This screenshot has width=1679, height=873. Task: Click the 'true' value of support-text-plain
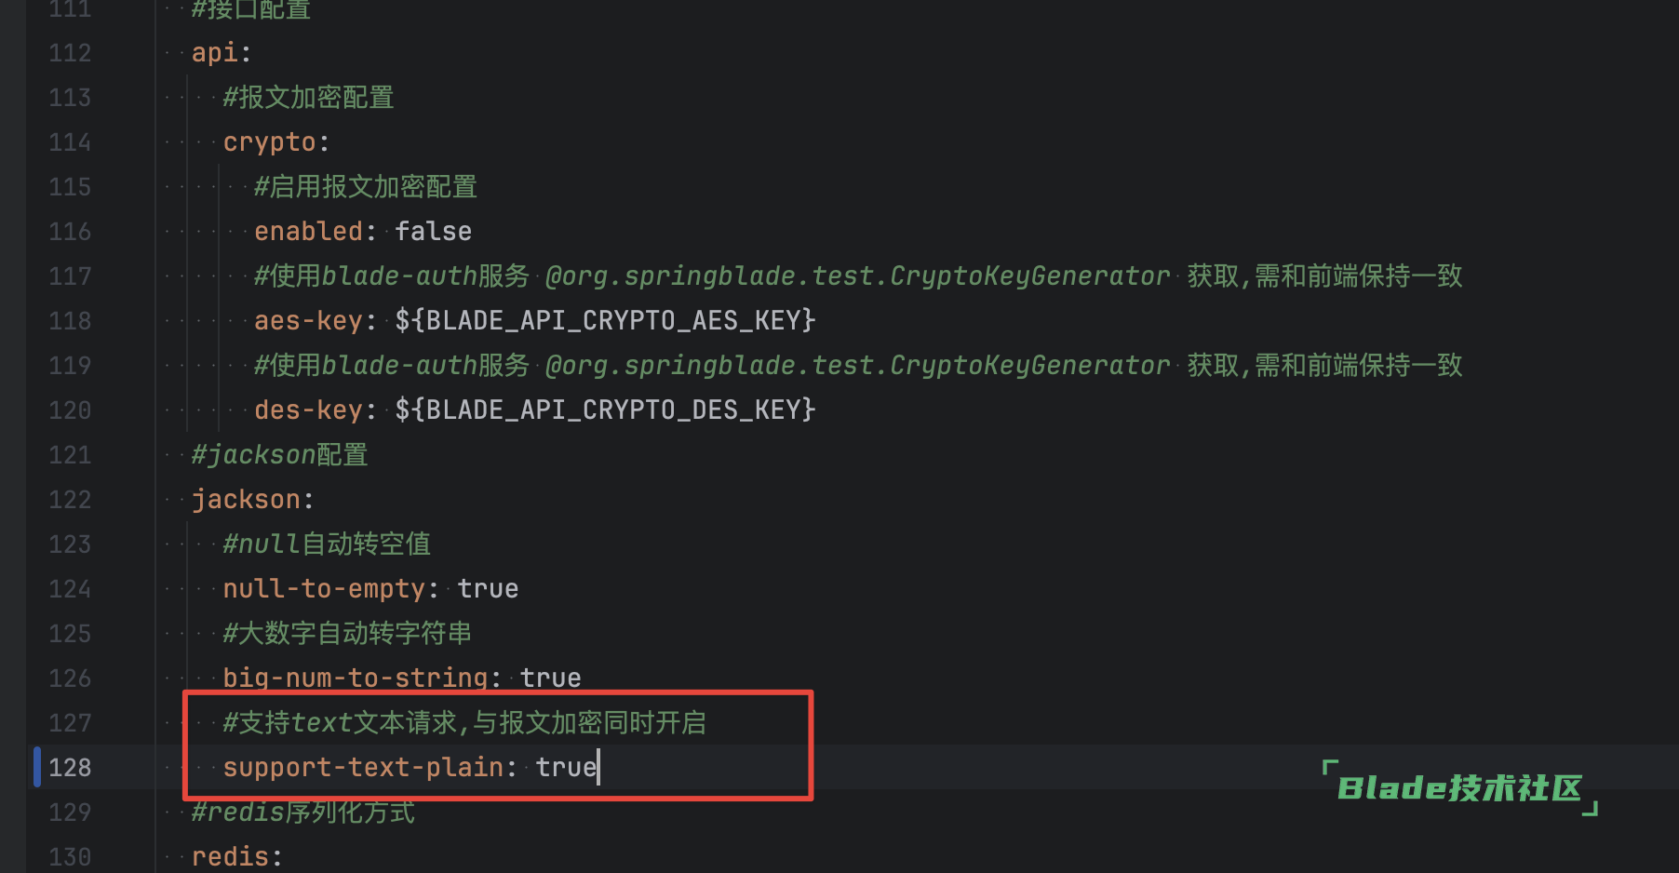coord(566,767)
